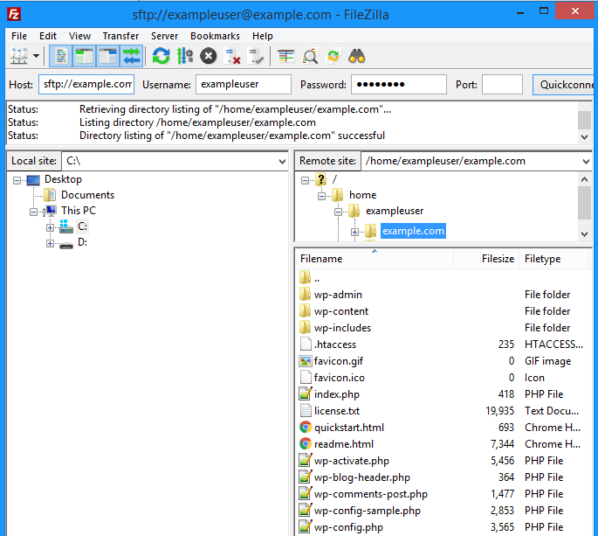This screenshot has width=598, height=536.
Task: Open directory listing filters dialog
Action: point(285,56)
